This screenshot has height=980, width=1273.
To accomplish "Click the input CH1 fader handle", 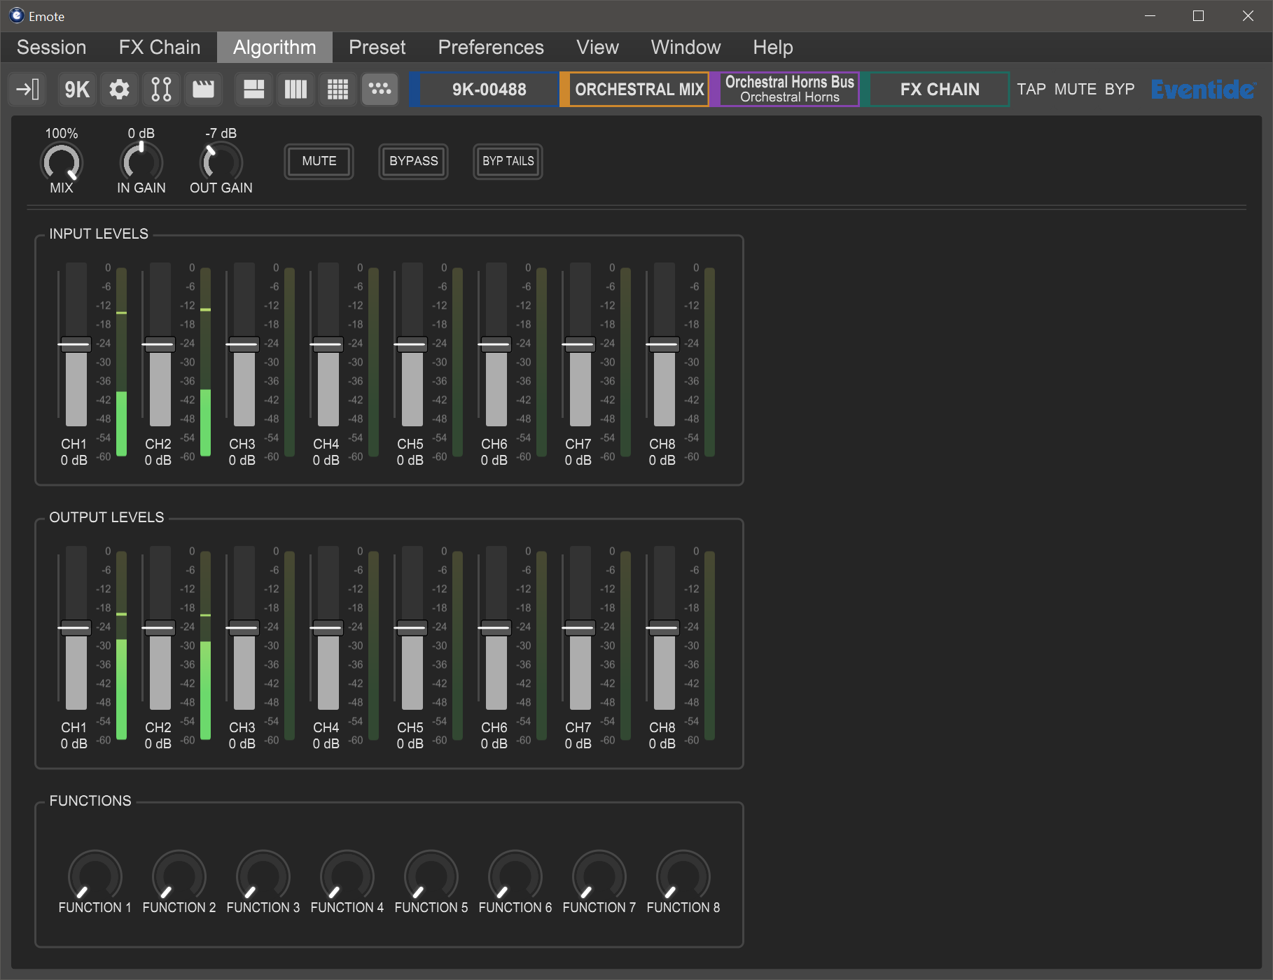I will point(74,344).
